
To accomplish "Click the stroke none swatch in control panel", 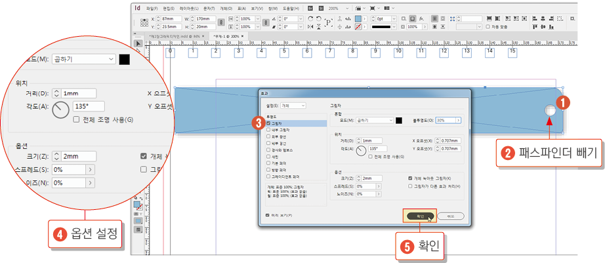I will 358,27.
